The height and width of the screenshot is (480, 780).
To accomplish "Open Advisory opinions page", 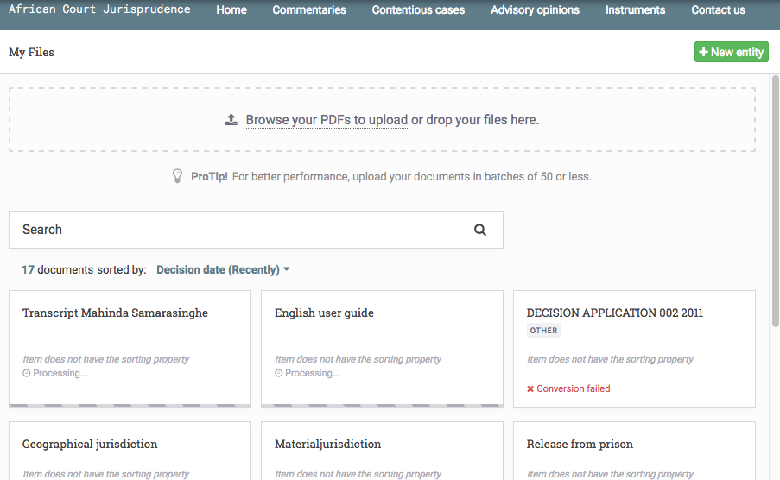I will click(535, 10).
